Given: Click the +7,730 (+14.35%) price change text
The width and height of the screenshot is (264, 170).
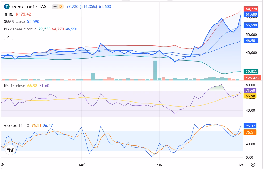Looking at the screenshot, I should click(82, 7).
